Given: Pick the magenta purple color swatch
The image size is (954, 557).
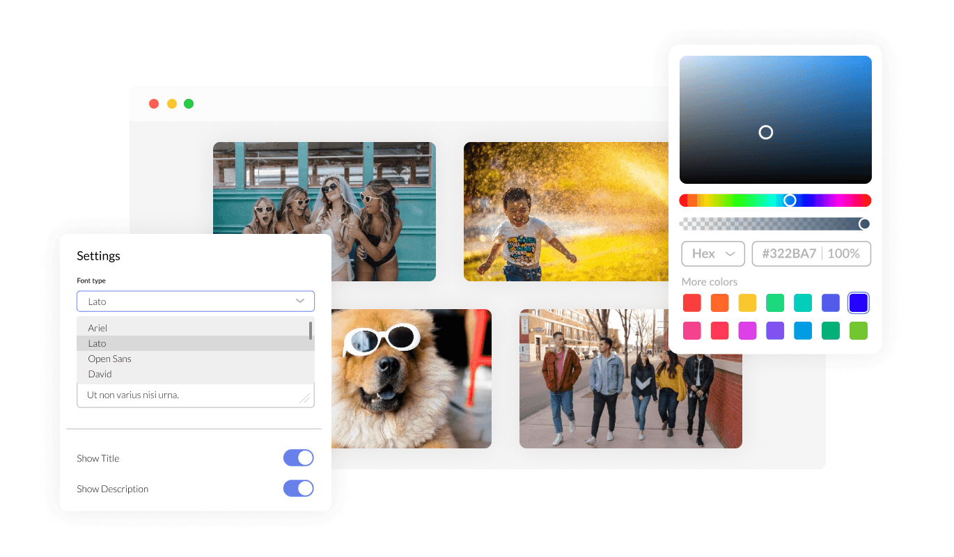Looking at the screenshot, I should click(747, 331).
